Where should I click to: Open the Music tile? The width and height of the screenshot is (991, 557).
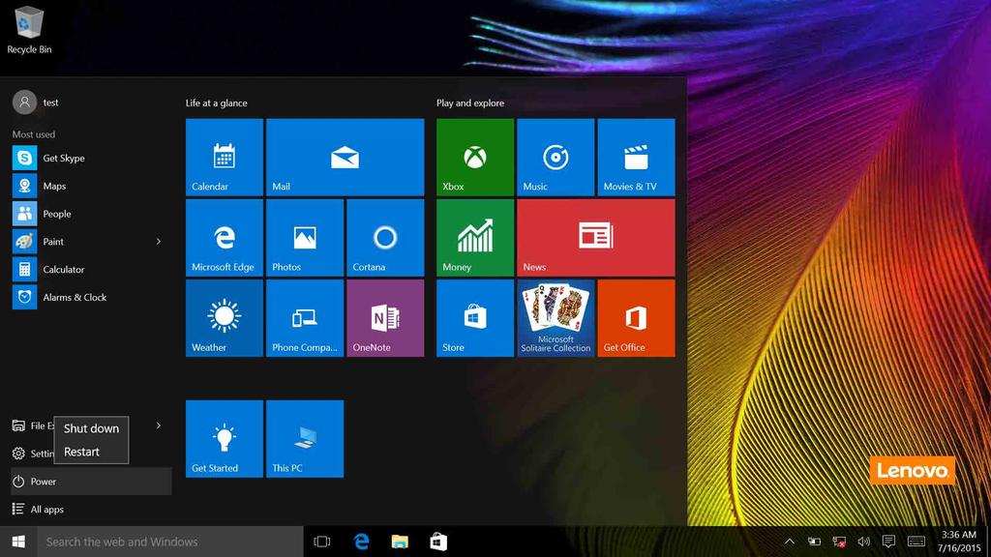pos(556,158)
